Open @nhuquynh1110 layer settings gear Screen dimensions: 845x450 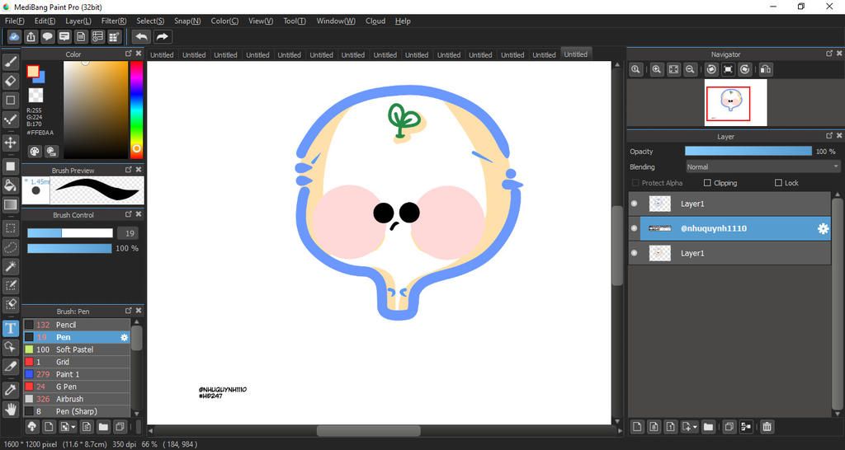[823, 229]
